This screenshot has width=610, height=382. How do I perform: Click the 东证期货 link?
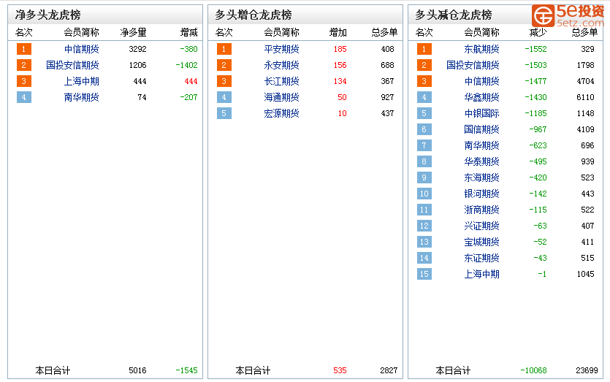481,258
